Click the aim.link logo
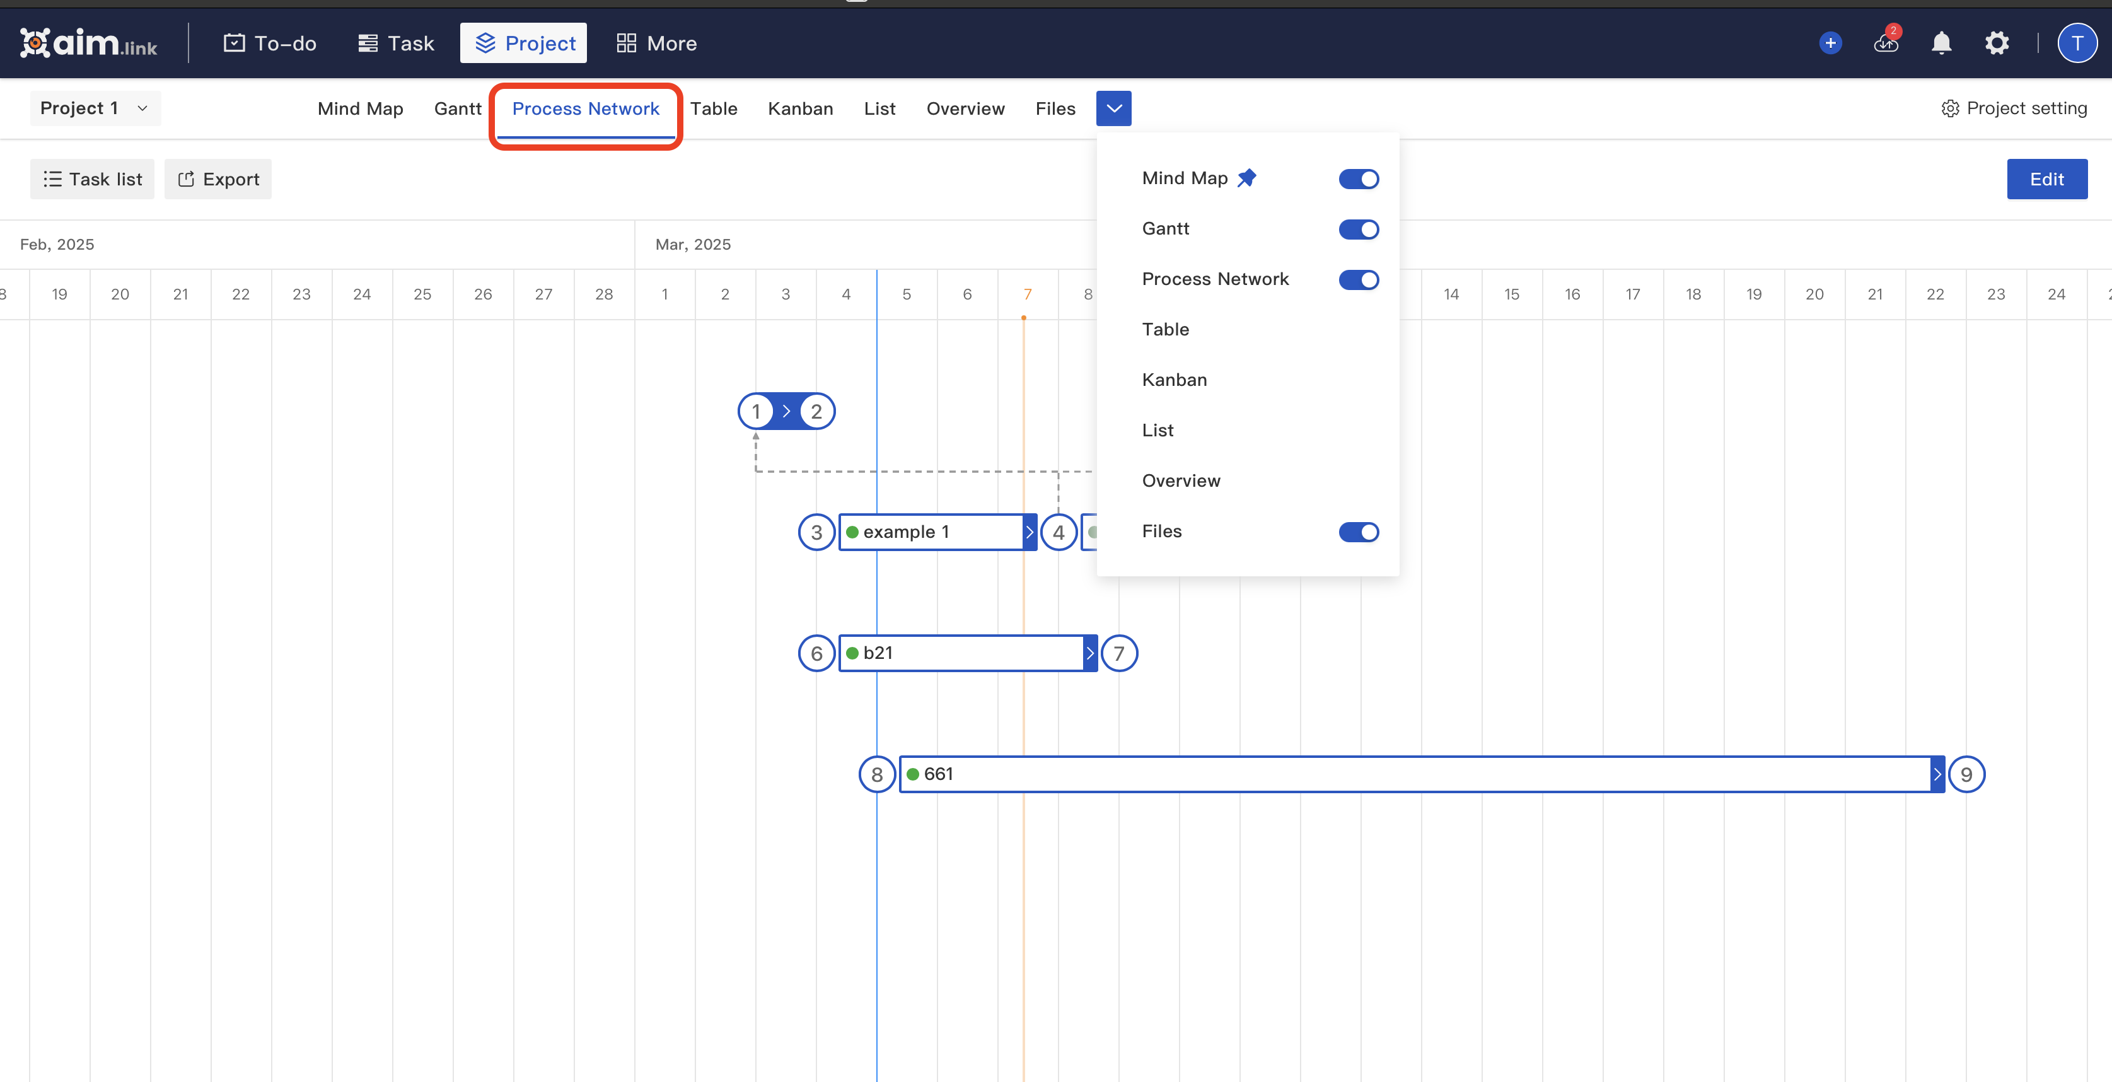 coord(88,43)
